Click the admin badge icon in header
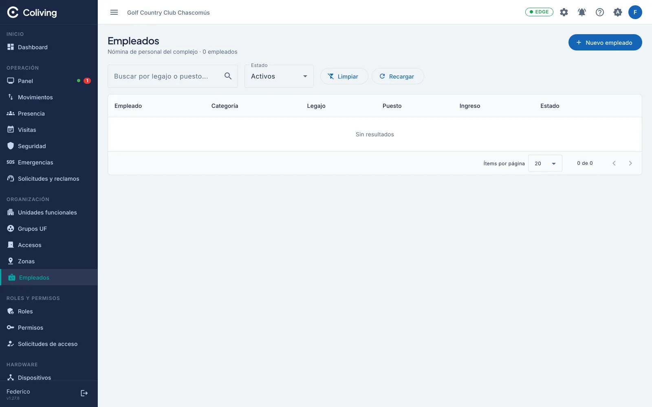Screen dimensions: 652x407 (x=618, y=12)
